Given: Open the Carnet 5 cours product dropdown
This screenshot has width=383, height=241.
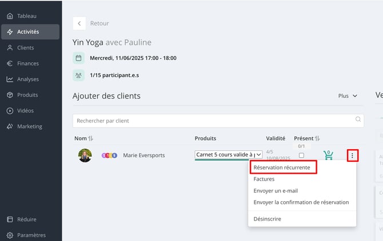Looking at the screenshot, I should (x=229, y=154).
